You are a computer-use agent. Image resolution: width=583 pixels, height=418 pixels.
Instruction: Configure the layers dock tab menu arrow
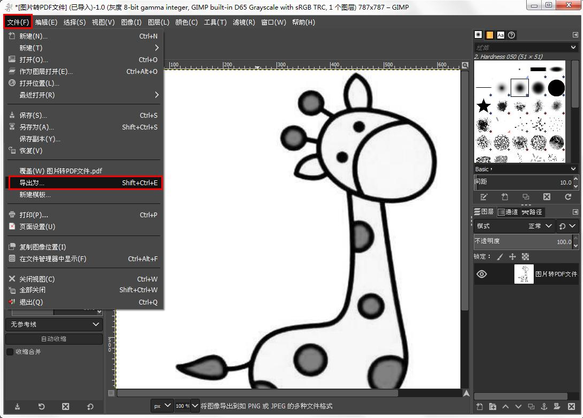[x=575, y=212]
